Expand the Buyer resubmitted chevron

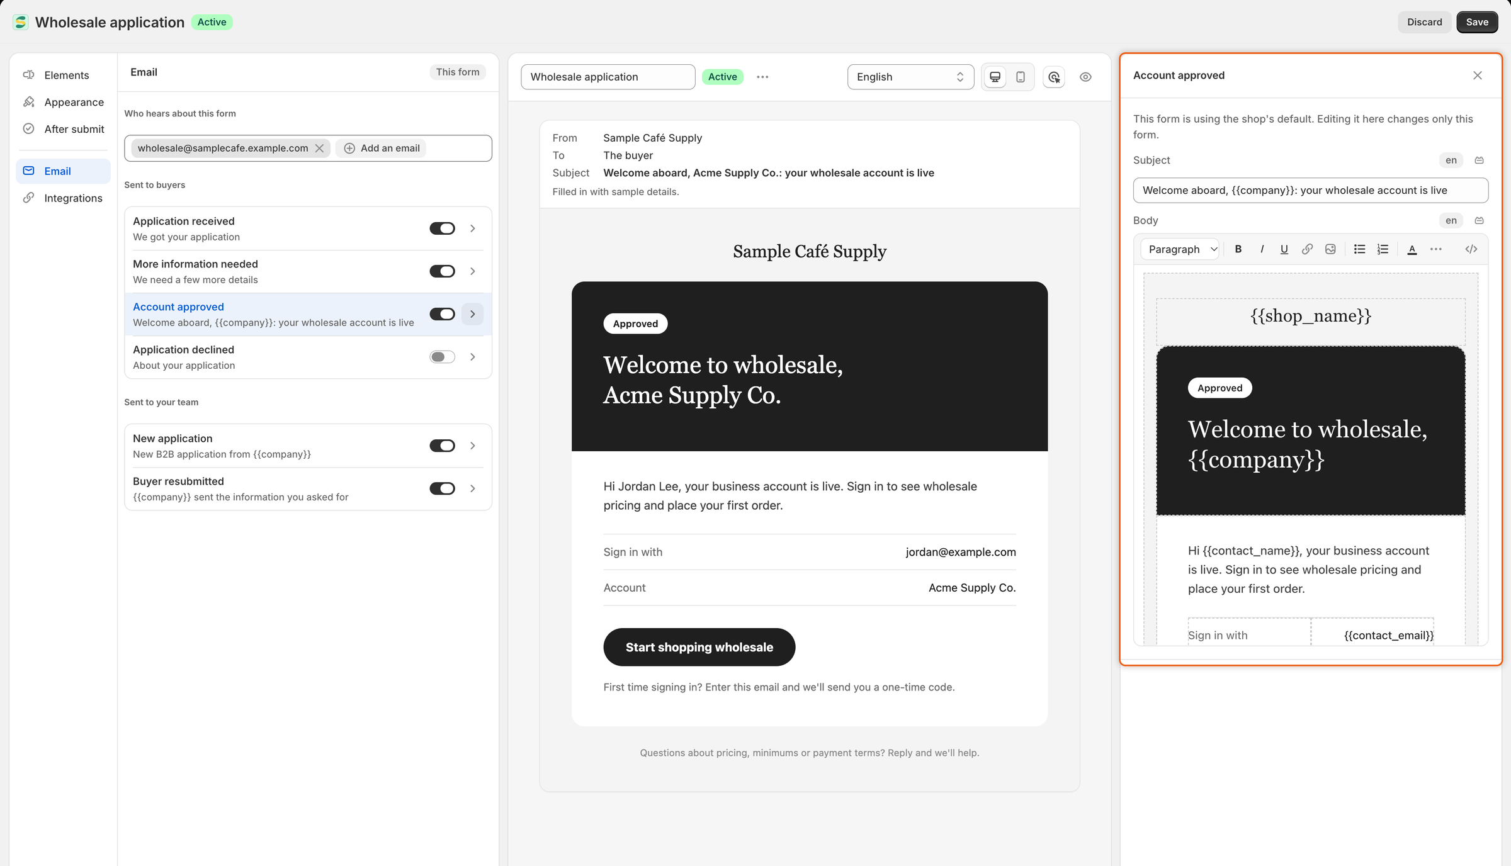pyautogui.click(x=473, y=488)
